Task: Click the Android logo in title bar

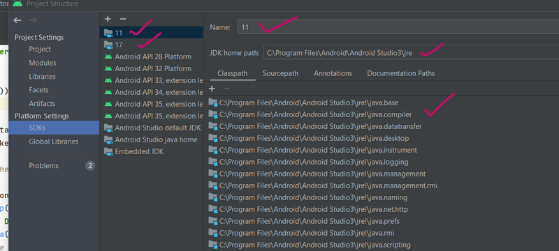Action: pos(17,4)
